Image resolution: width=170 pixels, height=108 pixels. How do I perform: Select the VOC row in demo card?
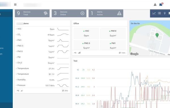point(42,29)
